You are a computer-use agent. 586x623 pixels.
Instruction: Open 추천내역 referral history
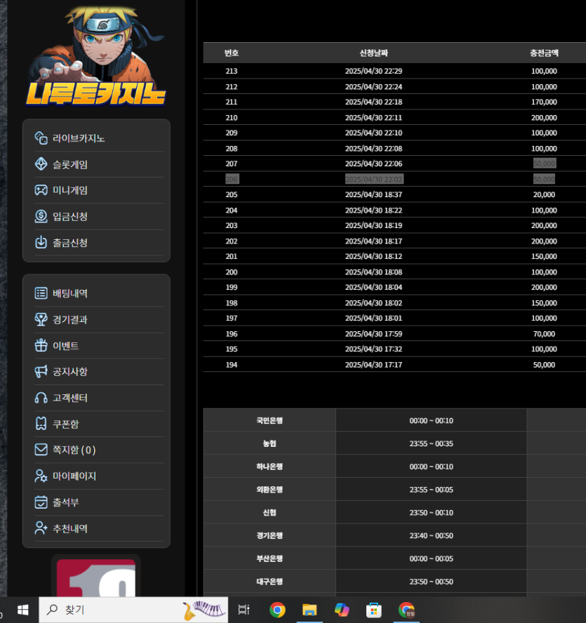coord(70,528)
